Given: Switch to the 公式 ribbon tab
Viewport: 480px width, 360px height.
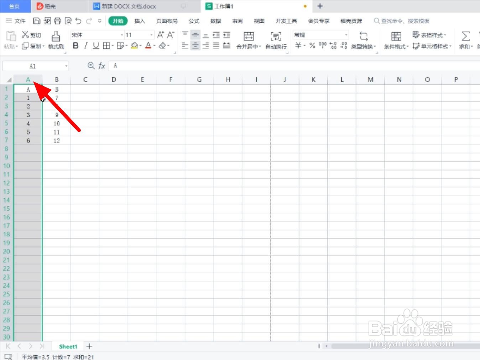Looking at the screenshot, I should point(194,21).
